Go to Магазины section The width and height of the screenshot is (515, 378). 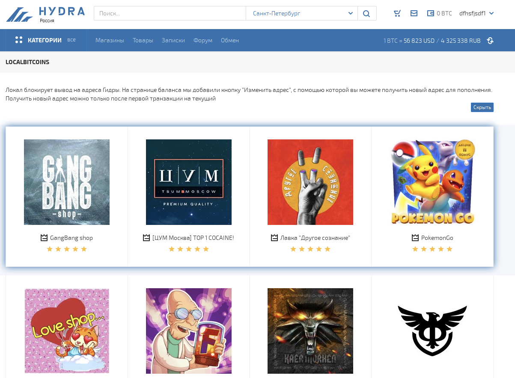coord(110,40)
